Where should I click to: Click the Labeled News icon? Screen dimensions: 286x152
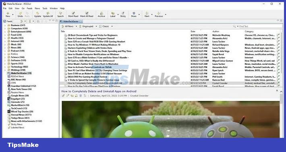click(x=9, y=127)
